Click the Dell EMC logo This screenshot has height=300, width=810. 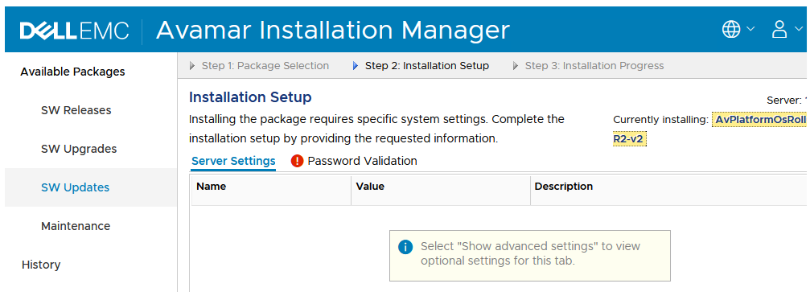click(x=74, y=31)
